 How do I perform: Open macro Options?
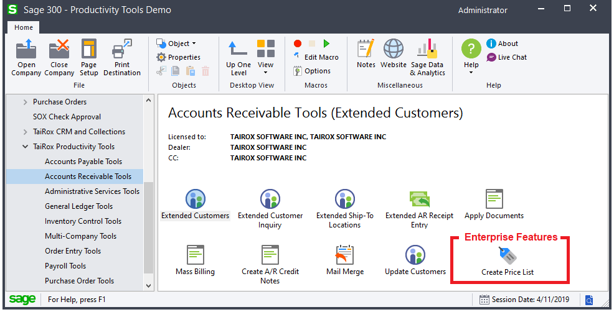coord(312,71)
